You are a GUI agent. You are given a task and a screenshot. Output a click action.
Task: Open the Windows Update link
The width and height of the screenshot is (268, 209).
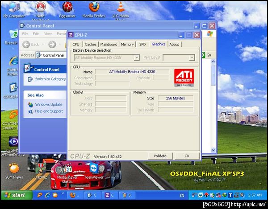[49, 104]
